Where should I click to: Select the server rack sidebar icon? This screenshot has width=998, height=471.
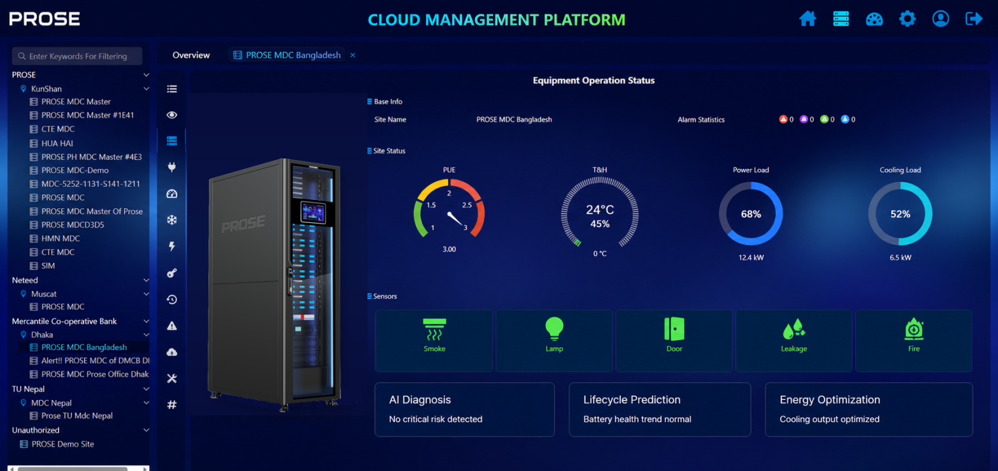(172, 141)
